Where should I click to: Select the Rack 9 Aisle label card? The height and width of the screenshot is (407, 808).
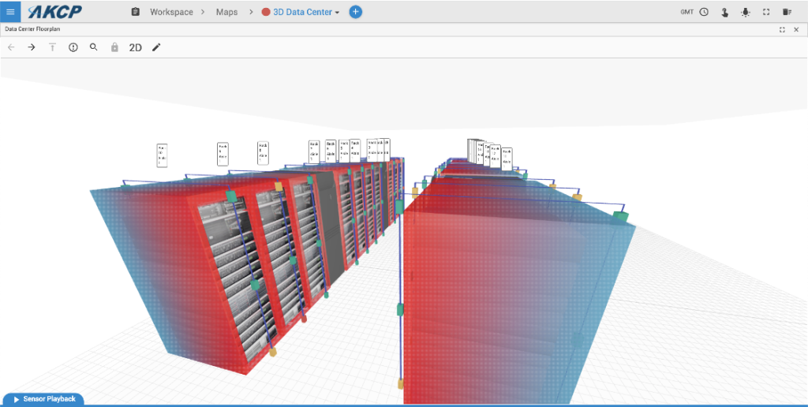pos(223,154)
